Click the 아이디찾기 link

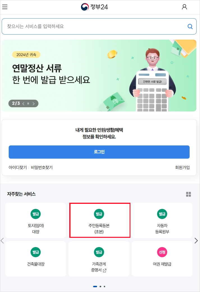point(18,167)
